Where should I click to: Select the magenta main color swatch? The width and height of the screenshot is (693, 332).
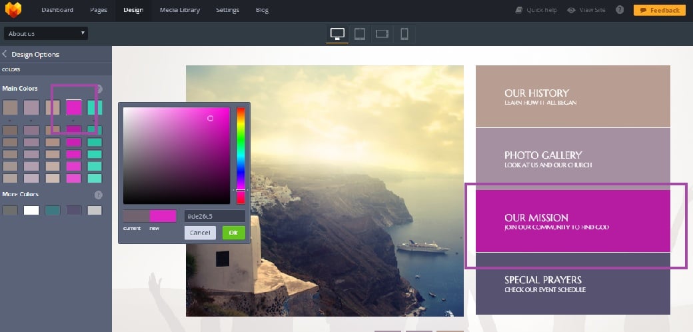(x=73, y=107)
